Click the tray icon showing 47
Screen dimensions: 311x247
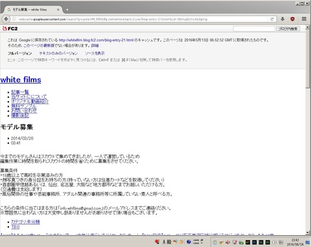click(x=248, y=242)
